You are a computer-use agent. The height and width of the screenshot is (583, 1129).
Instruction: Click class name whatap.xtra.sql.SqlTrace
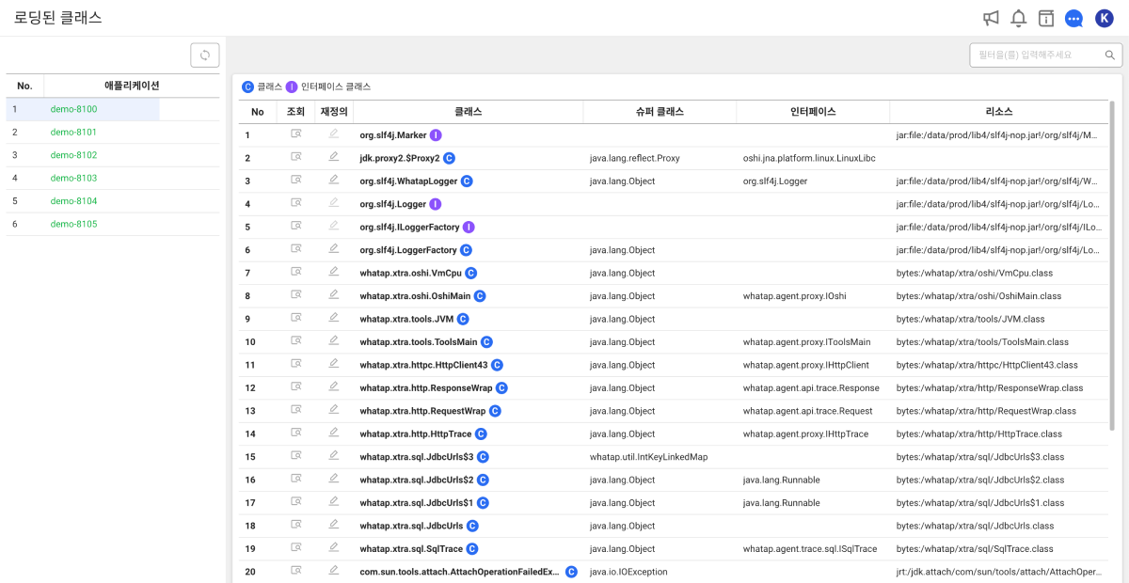click(x=411, y=548)
